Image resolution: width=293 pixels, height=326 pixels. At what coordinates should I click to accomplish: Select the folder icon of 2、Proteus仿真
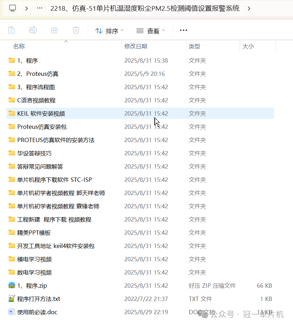(x=12, y=74)
